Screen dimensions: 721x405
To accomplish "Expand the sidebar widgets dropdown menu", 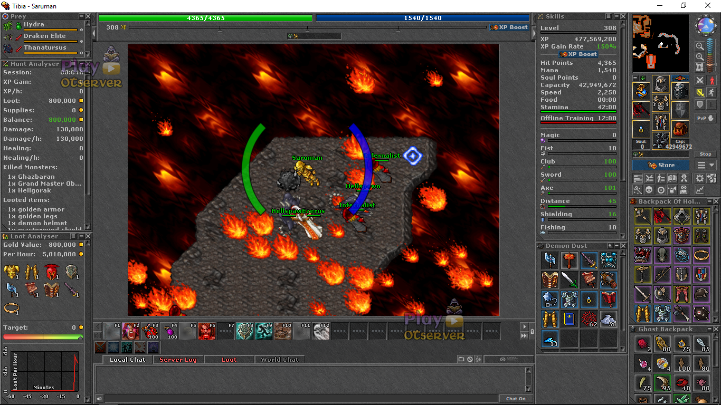I will click(x=706, y=165).
